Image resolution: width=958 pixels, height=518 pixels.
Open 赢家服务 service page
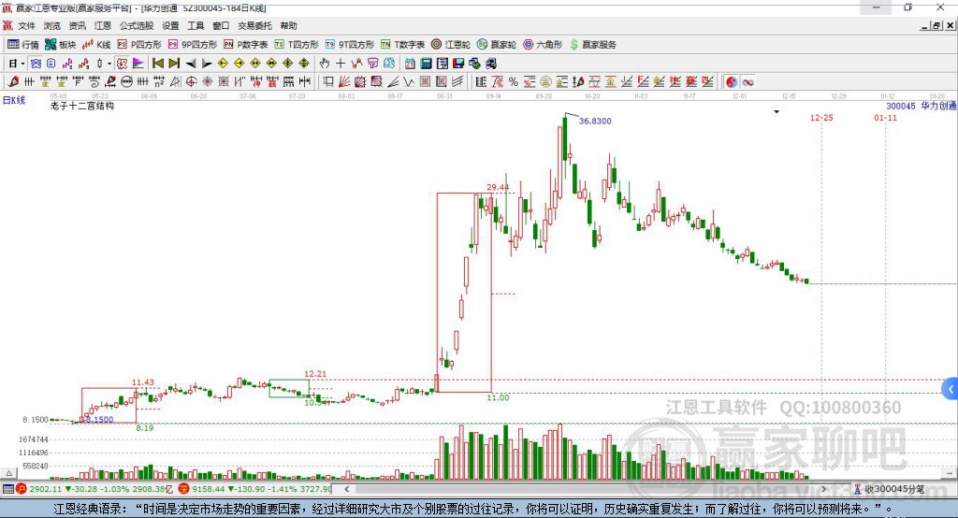click(592, 45)
